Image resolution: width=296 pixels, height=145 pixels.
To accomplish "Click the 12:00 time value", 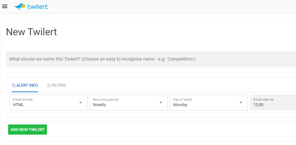I will pos(258,105).
